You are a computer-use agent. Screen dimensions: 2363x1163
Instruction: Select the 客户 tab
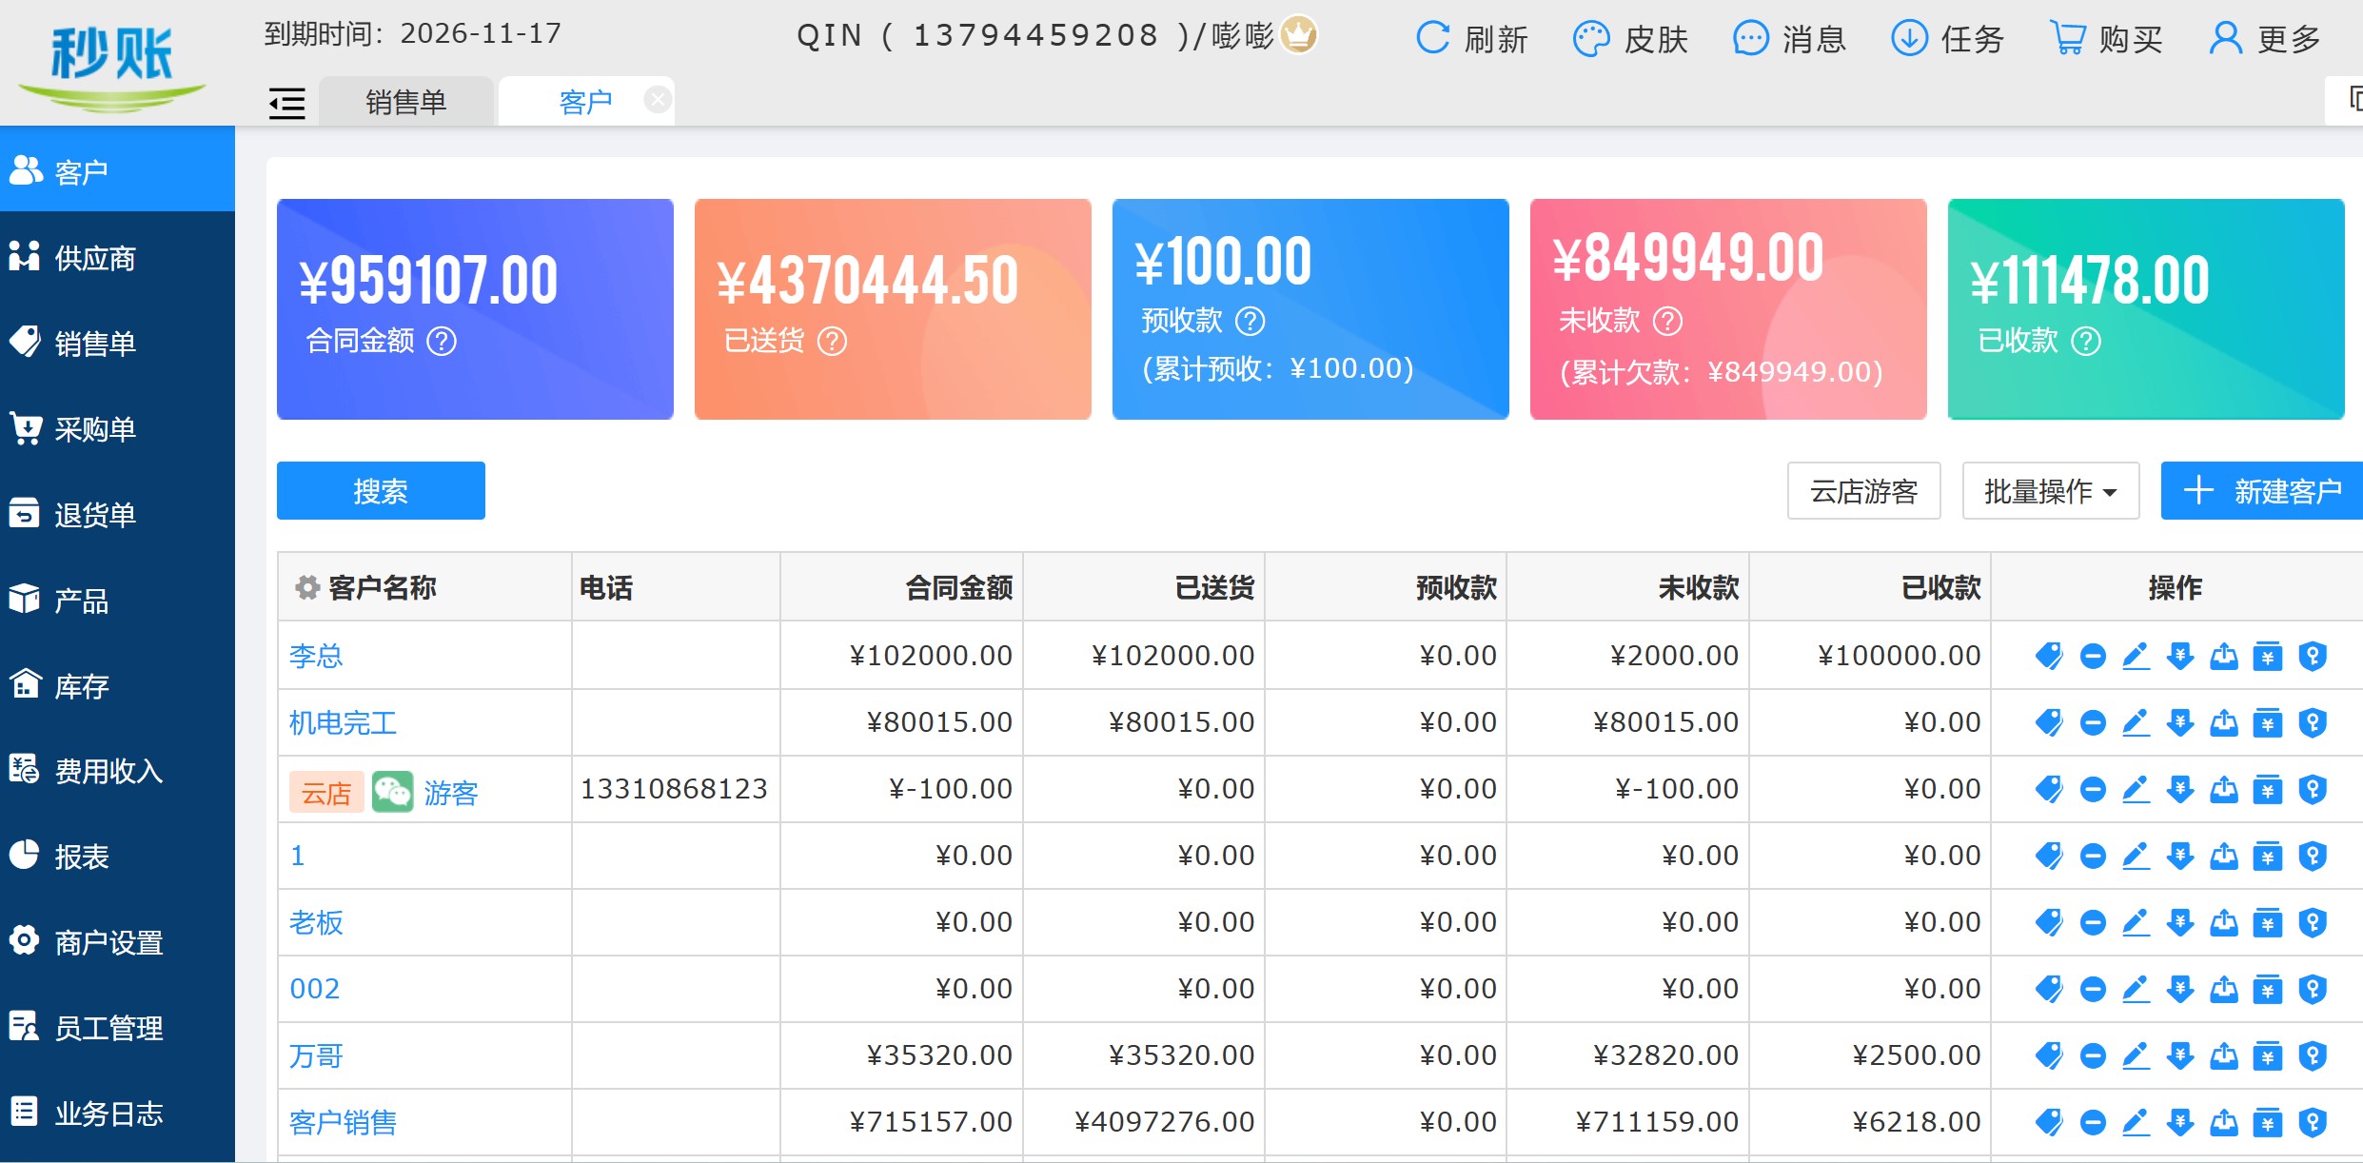(585, 101)
